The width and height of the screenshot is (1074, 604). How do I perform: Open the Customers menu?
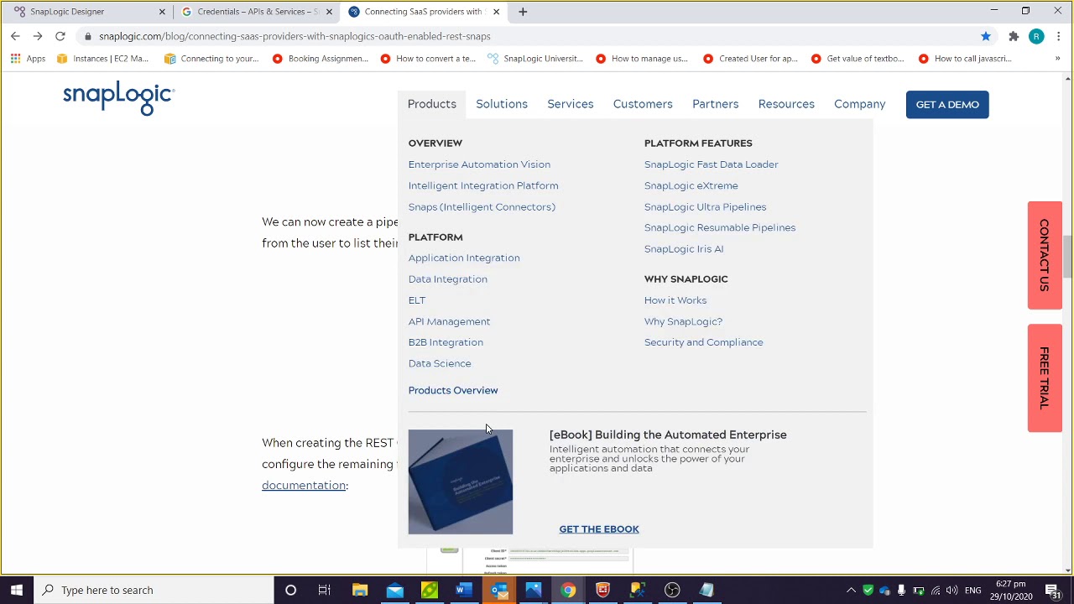(643, 104)
